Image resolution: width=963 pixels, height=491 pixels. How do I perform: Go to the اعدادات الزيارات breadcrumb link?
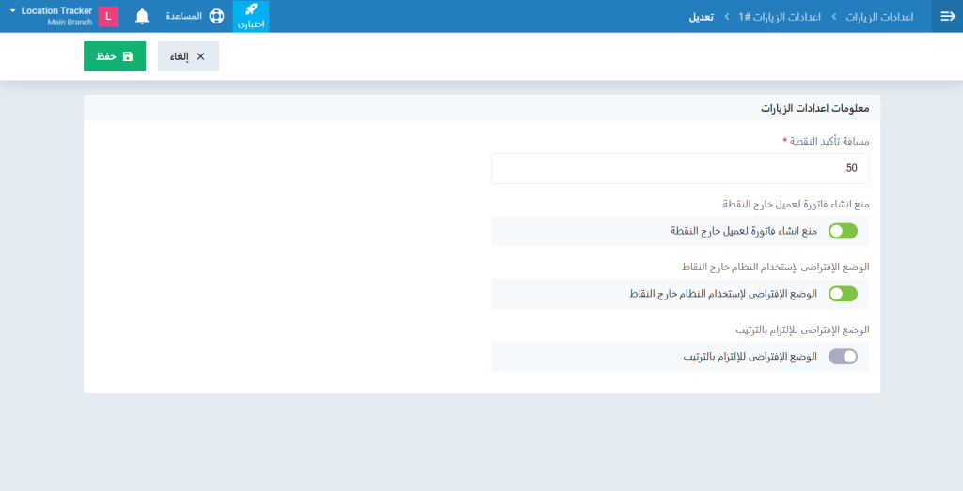pos(879,17)
